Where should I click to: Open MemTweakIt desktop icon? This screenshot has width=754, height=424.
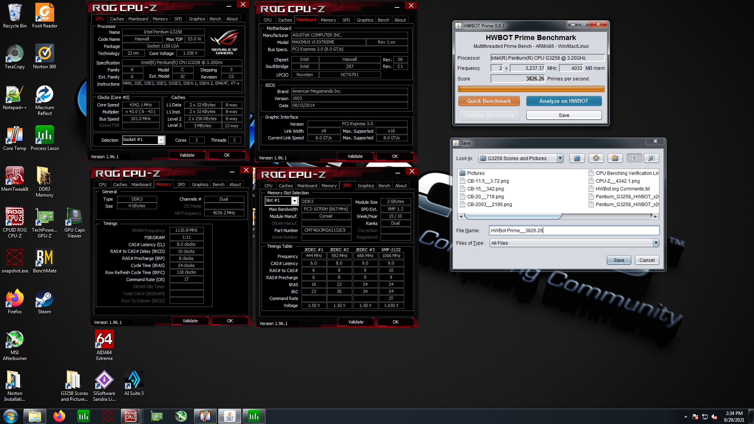15,179
